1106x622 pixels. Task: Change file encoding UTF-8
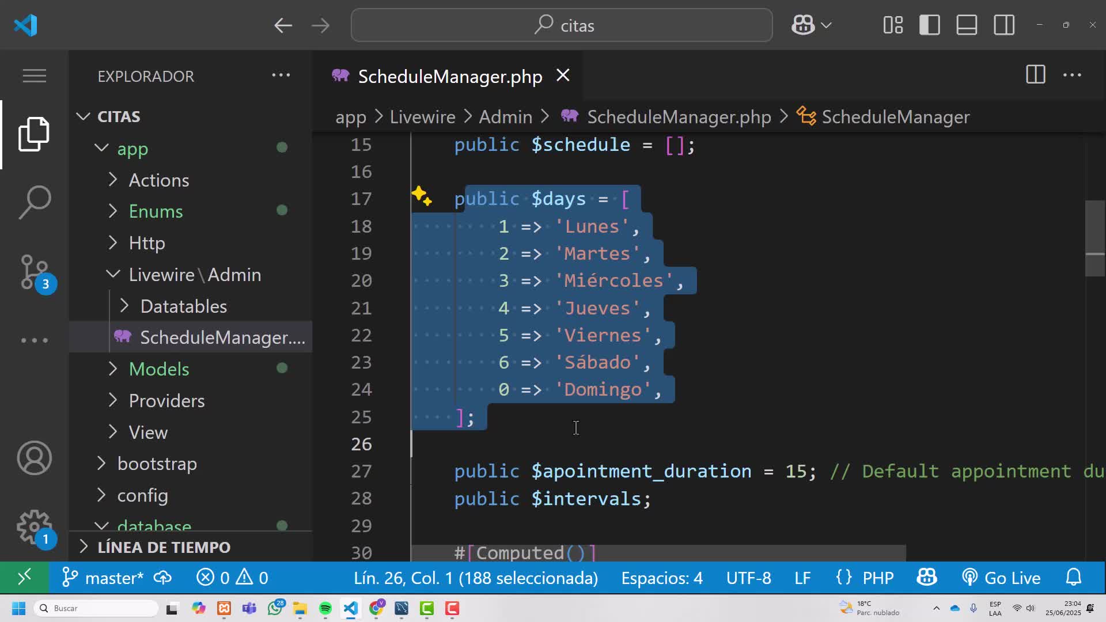748,578
